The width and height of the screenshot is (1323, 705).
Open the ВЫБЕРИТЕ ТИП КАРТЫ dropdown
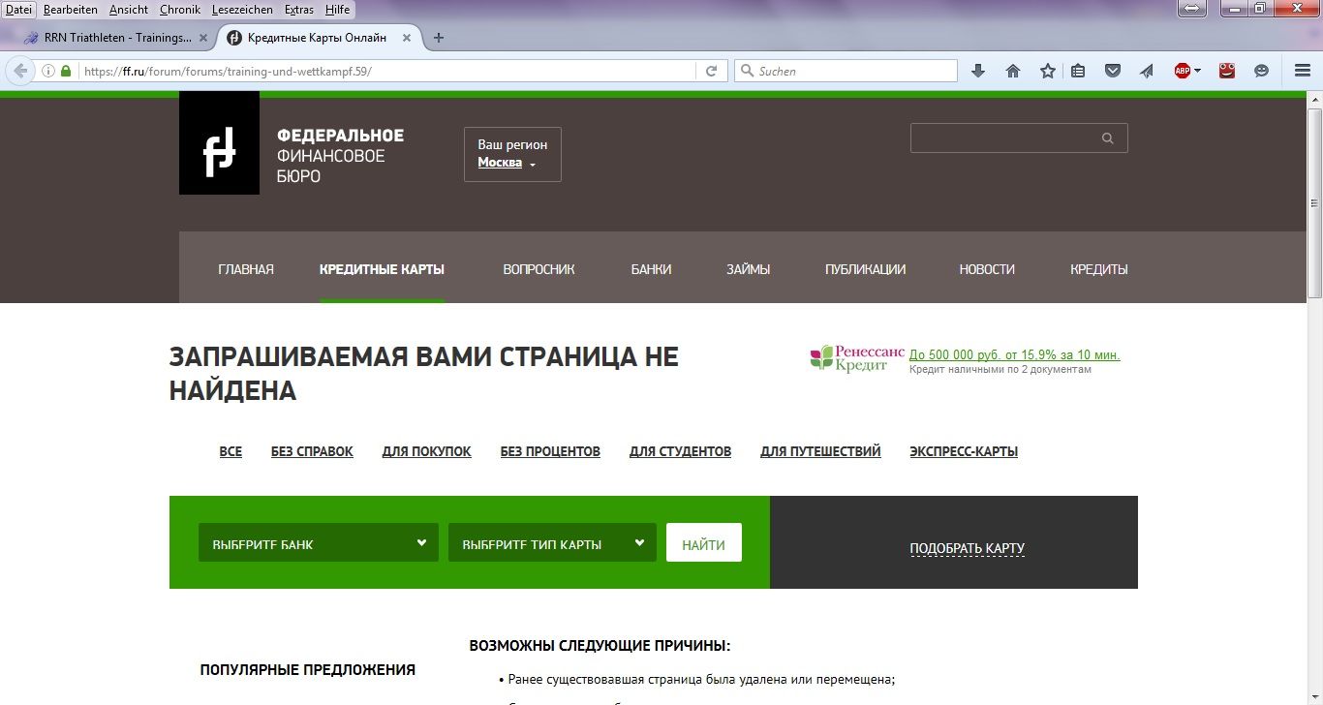click(552, 543)
